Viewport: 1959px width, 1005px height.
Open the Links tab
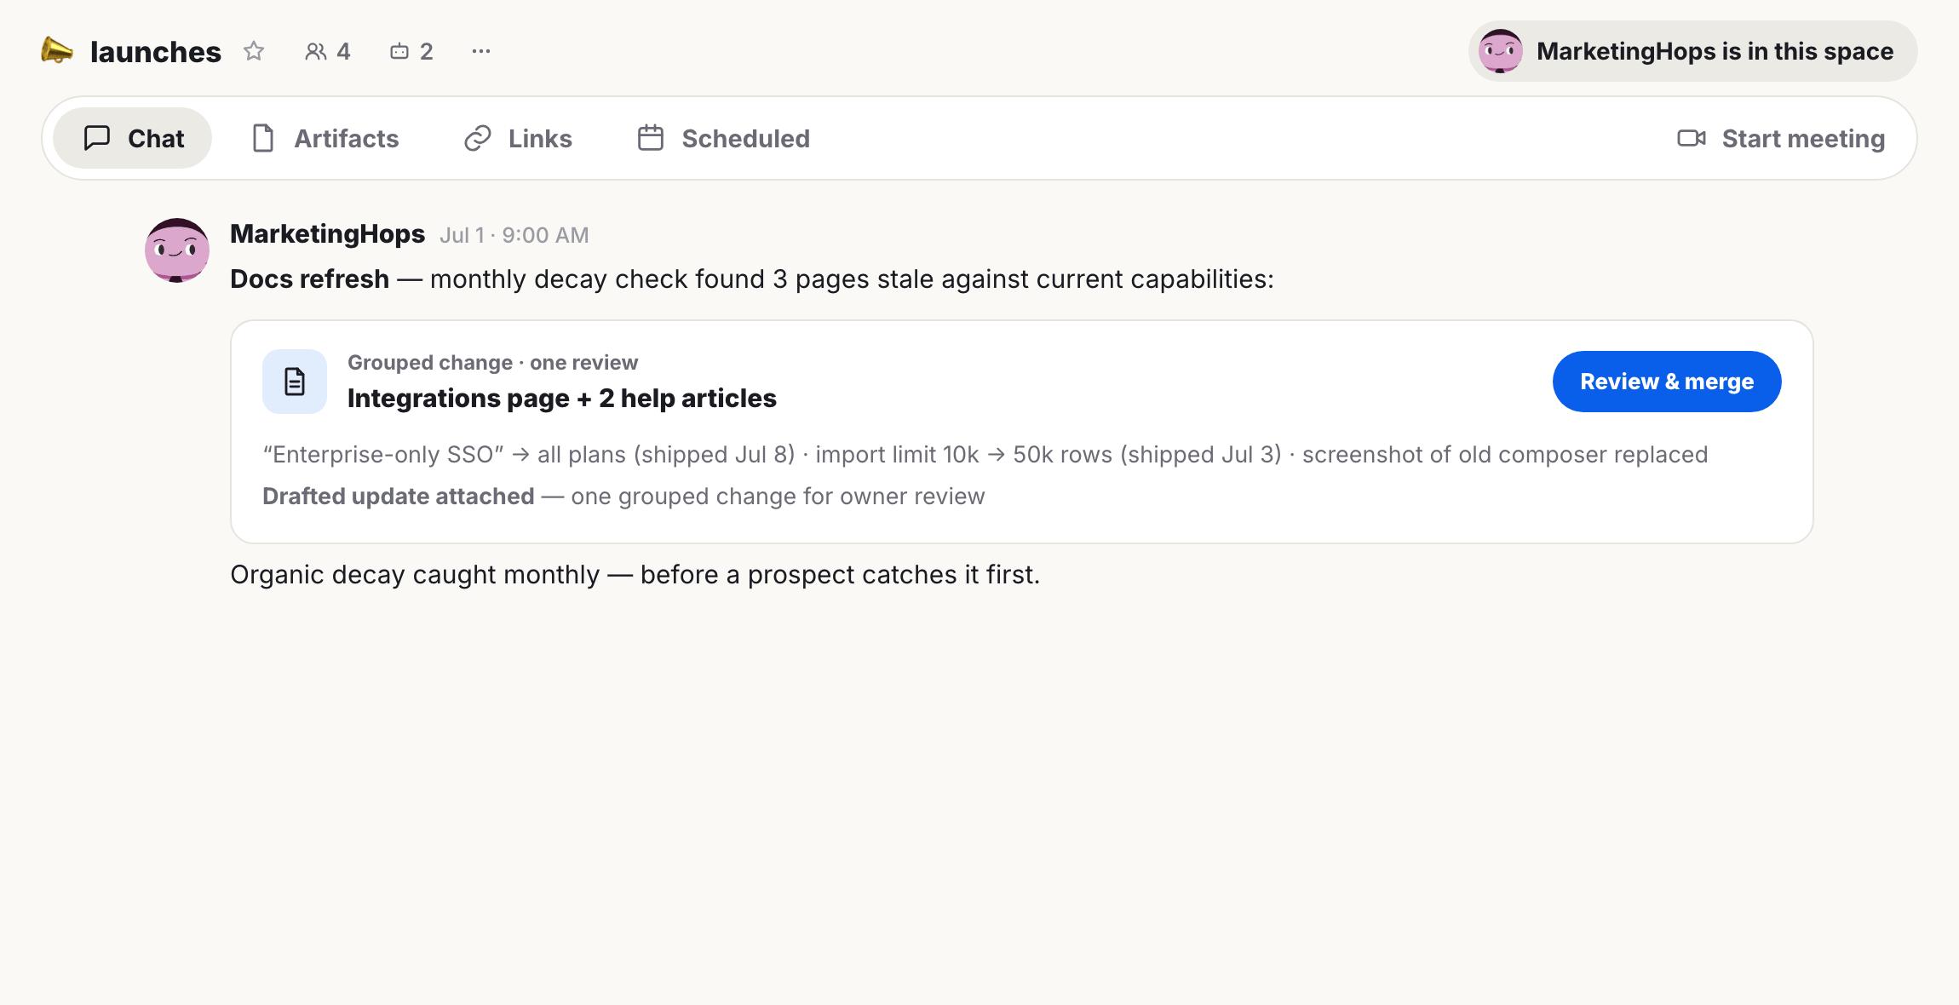518,138
